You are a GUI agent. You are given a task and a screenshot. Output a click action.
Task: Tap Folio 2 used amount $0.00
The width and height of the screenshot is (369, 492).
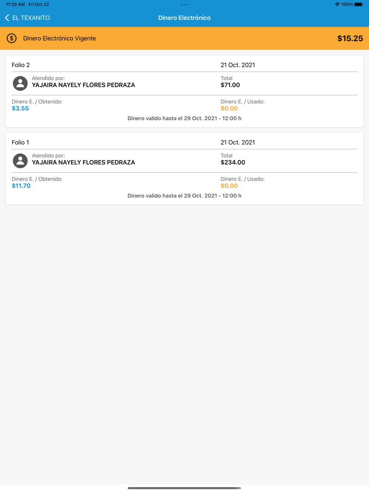click(229, 108)
